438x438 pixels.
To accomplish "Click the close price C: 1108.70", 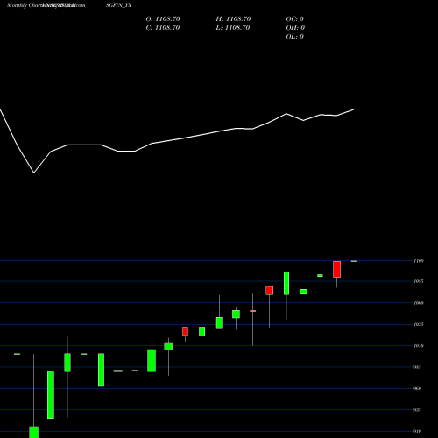I will point(163,28).
